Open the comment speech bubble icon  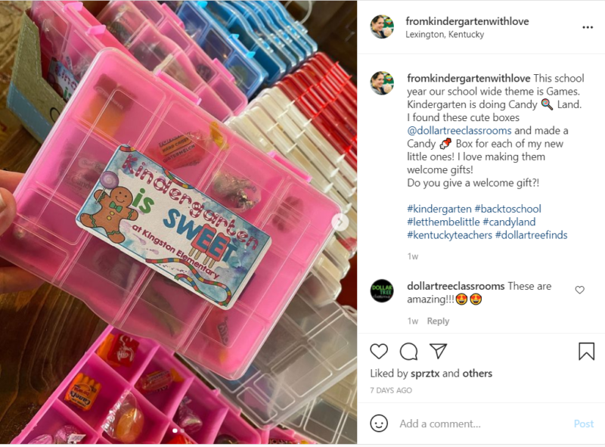[x=408, y=351]
